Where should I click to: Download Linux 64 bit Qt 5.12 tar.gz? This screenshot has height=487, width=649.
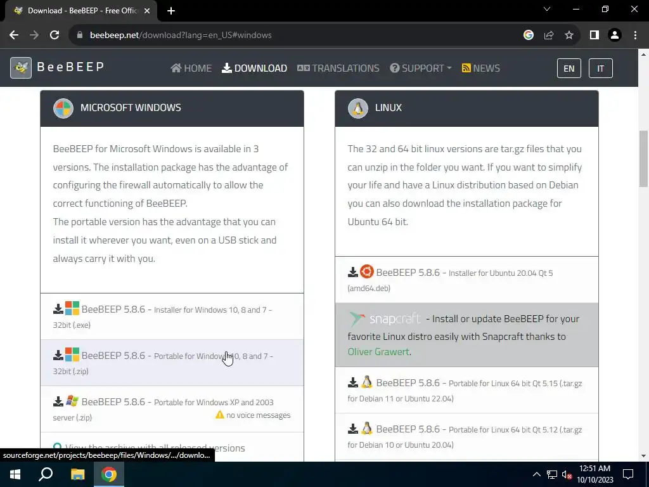[x=466, y=436]
